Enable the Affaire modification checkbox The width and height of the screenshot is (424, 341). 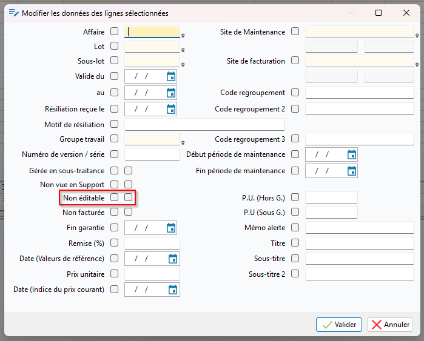click(115, 31)
